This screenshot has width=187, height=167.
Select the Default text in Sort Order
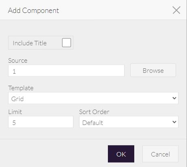(92, 123)
